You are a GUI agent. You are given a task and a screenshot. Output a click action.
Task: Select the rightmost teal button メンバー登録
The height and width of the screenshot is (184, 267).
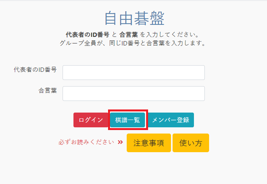(171, 120)
